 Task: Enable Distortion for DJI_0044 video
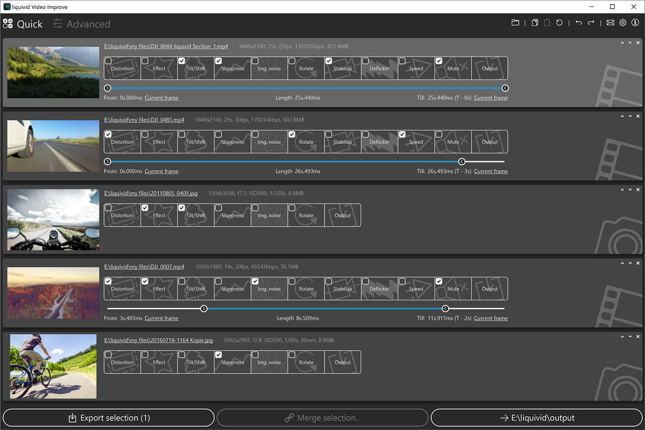tap(108, 61)
